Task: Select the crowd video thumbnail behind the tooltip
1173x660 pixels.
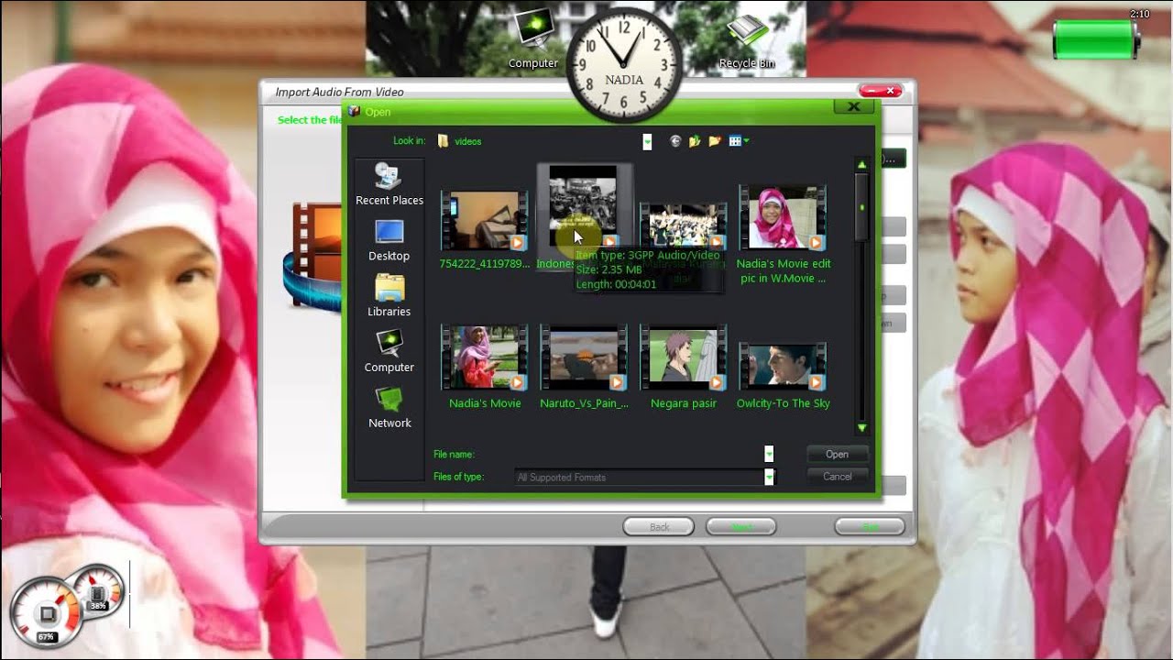Action: (683, 224)
